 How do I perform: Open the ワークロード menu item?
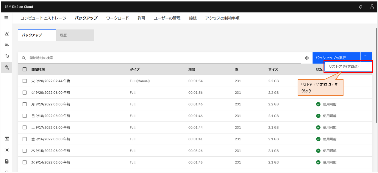tap(117, 18)
